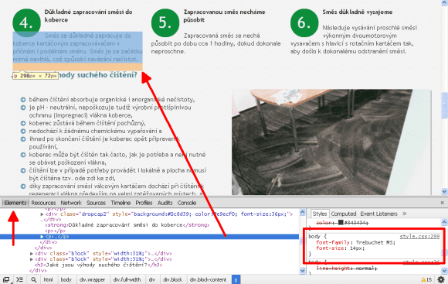This screenshot has height=284, width=448.
Task: Click the green step 6 circle
Action: click(304, 22)
